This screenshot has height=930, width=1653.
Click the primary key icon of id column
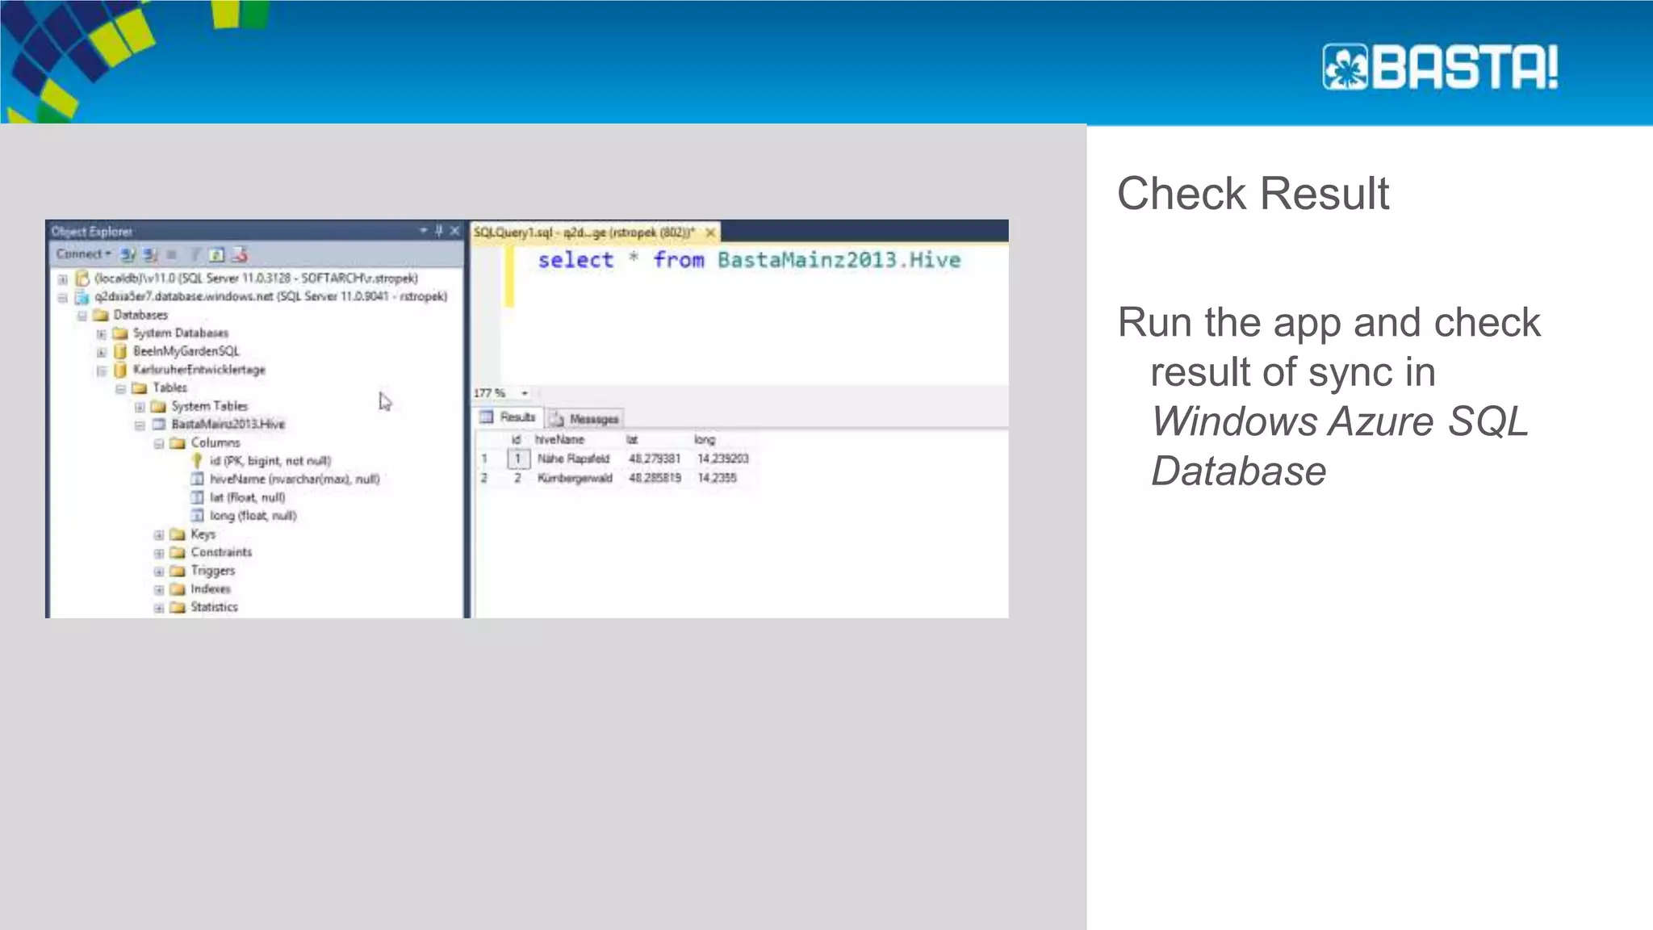(197, 461)
